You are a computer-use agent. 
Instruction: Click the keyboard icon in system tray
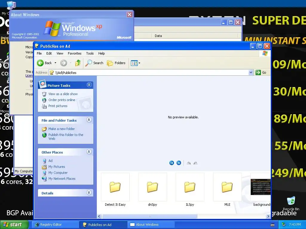point(273,225)
